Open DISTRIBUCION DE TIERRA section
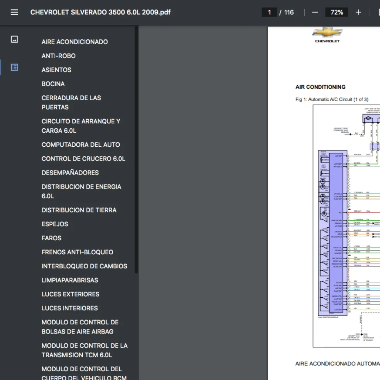Viewport: 380px width, 380px height. coord(79,210)
